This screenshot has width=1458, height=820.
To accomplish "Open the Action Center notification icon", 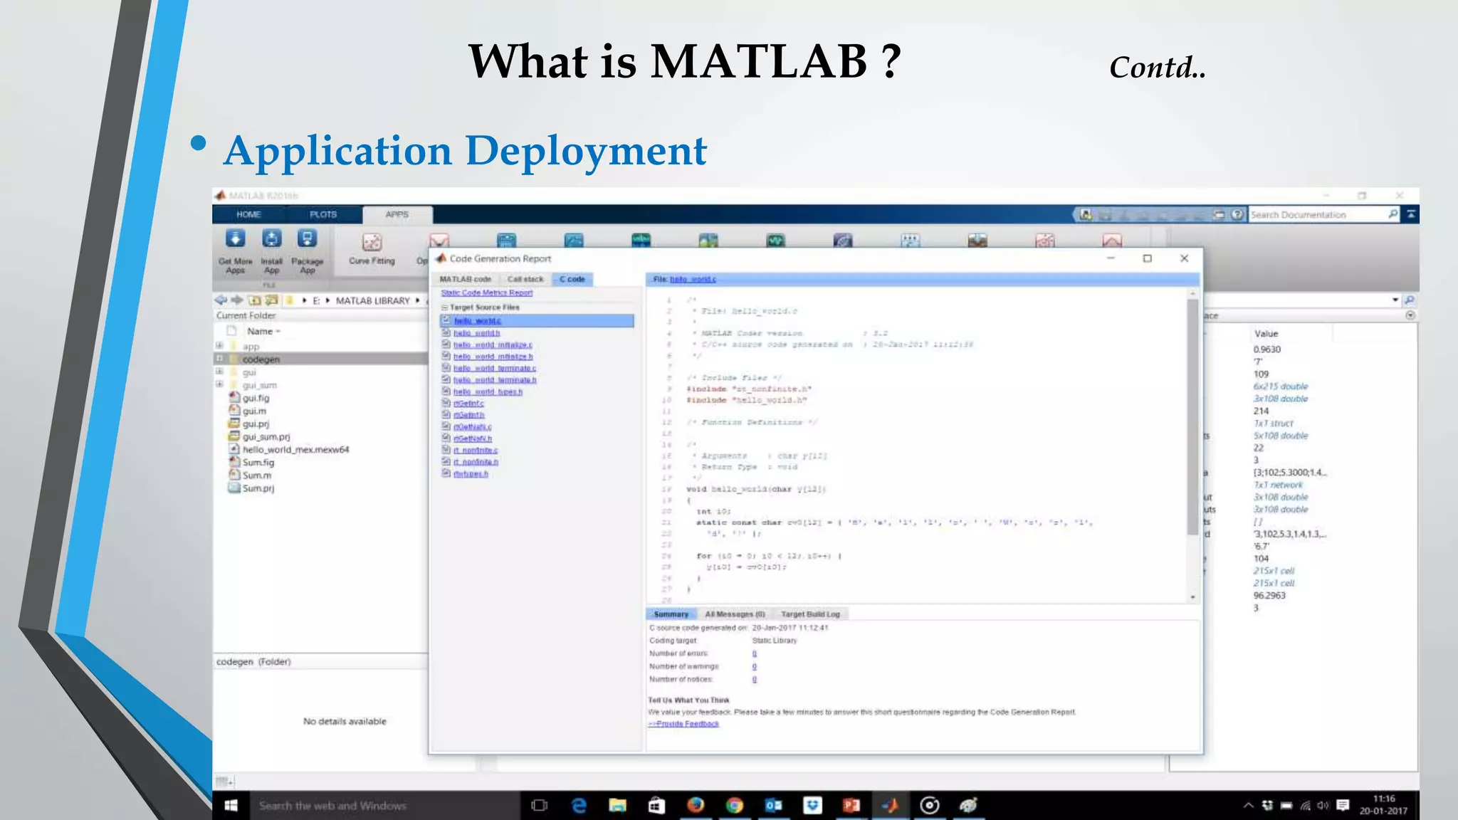I will pyautogui.click(x=1343, y=805).
